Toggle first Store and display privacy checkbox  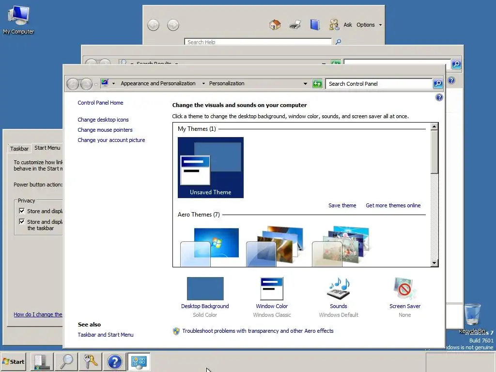tap(22, 211)
